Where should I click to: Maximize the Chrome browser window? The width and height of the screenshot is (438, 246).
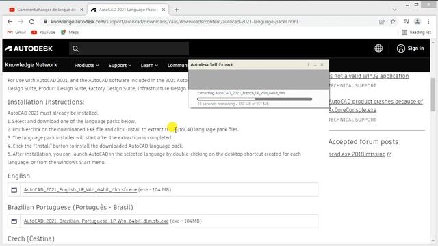[416, 5]
